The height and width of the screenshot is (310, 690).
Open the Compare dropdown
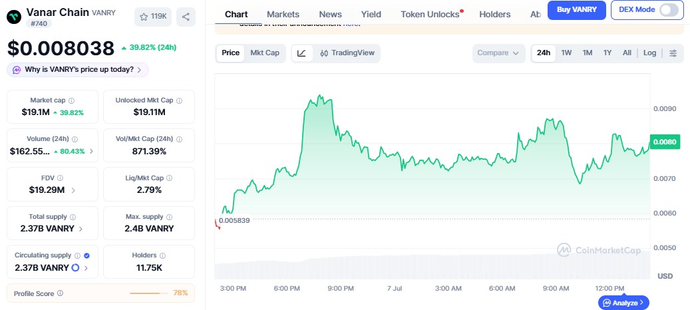(498, 53)
